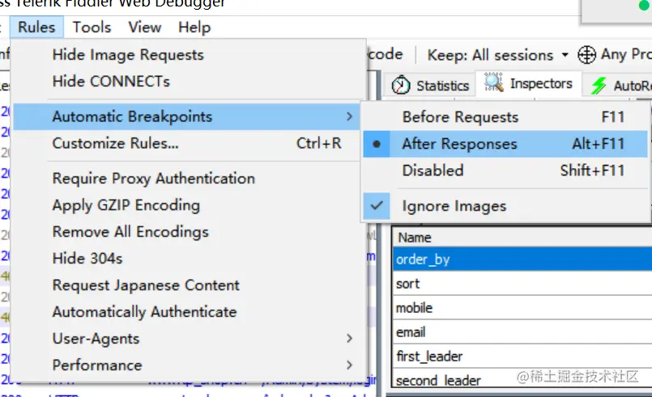Click the Any Process crosshair icon
The width and height of the screenshot is (652, 397).
(586, 55)
